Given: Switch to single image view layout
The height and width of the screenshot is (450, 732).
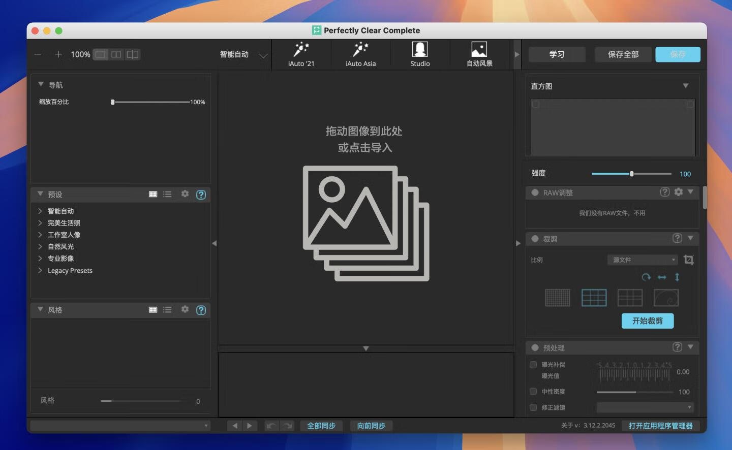Looking at the screenshot, I should click(x=101, y=54).
